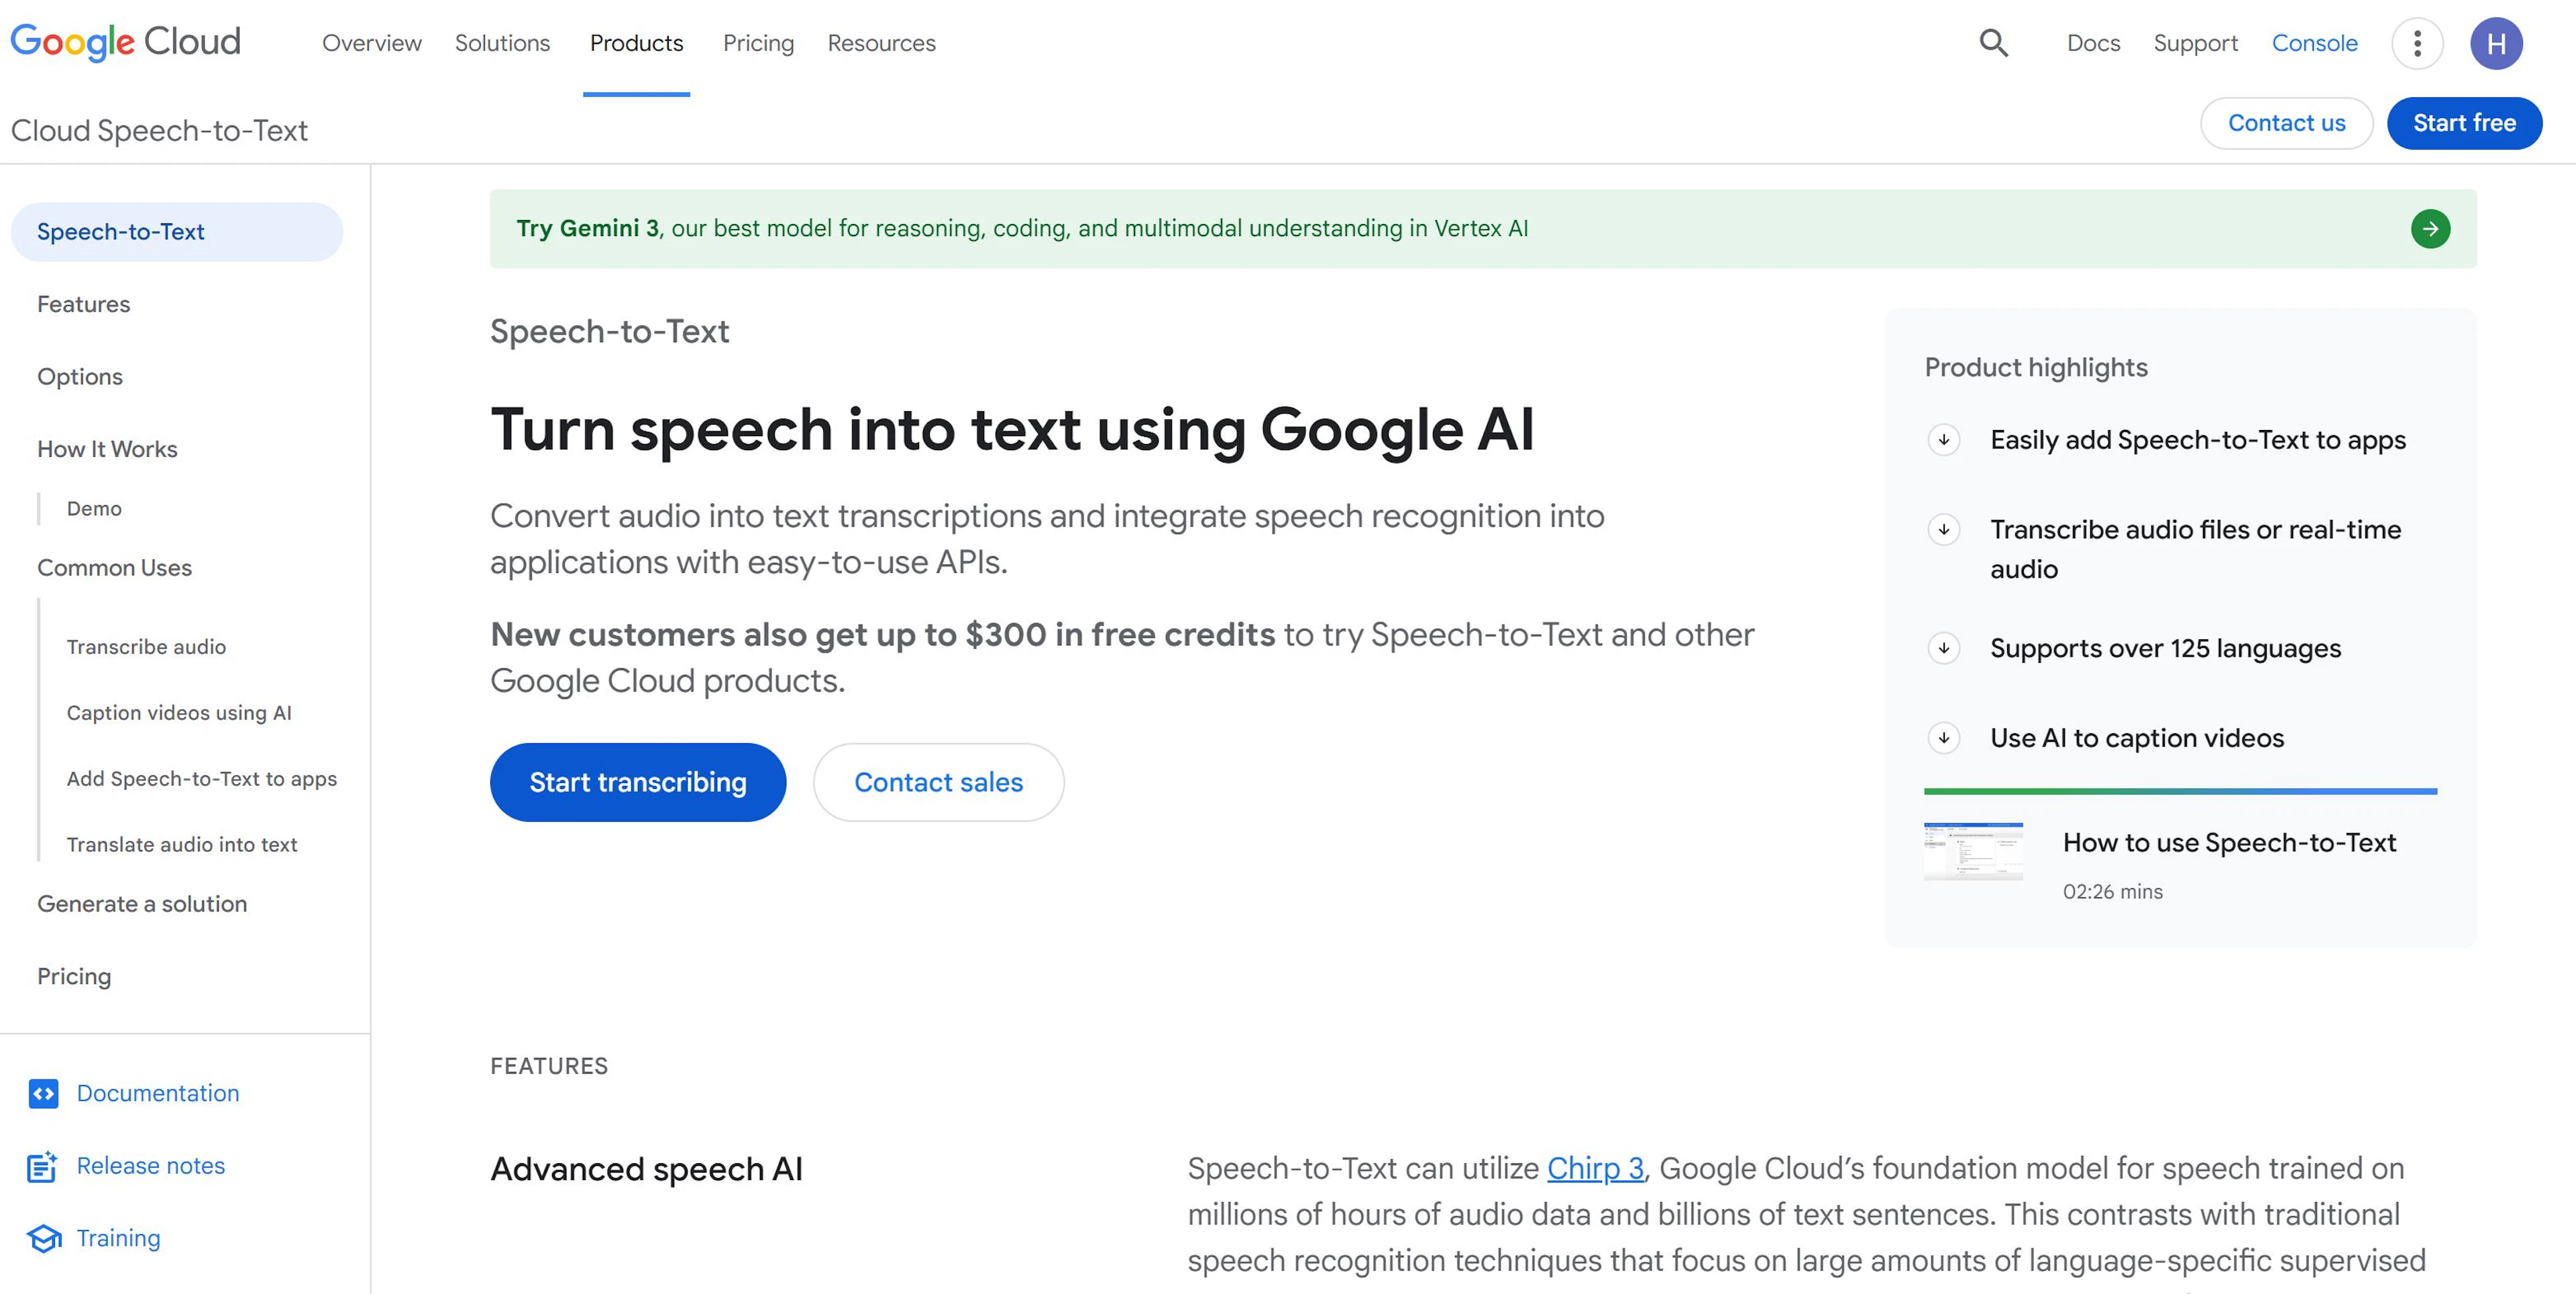Click the Start transcribing button
The image size is (2576, 1294).
[637, 782]
